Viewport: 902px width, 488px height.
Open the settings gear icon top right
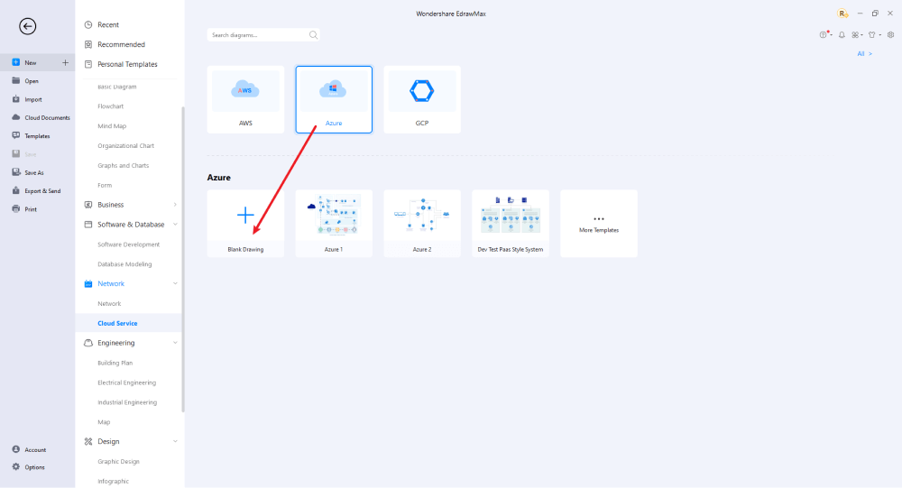point(890,35)
